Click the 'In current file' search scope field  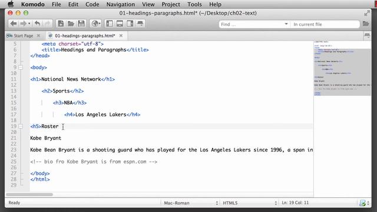(325, 24)
